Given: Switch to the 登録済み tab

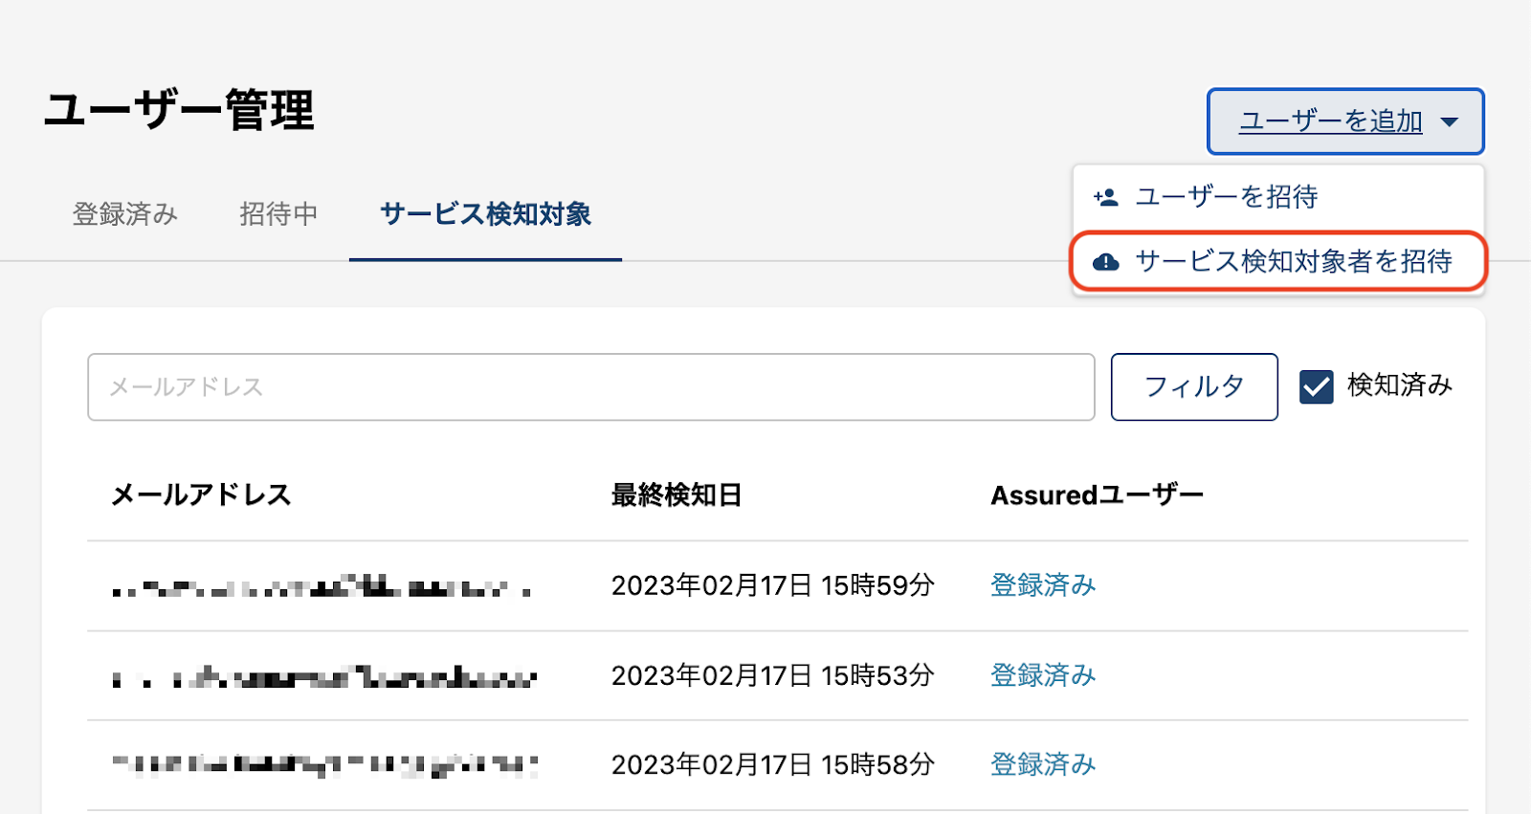Looking at the screenshot, I should click(x=125, y=213).
